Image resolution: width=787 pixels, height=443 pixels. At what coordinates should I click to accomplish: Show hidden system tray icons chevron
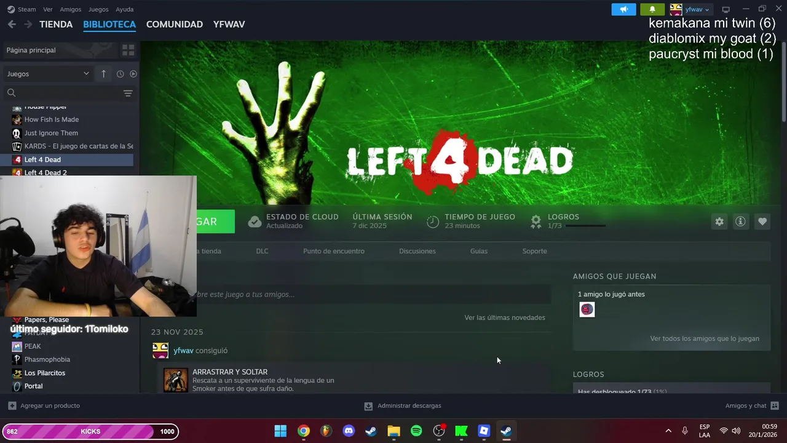click(x=668, y=431)
